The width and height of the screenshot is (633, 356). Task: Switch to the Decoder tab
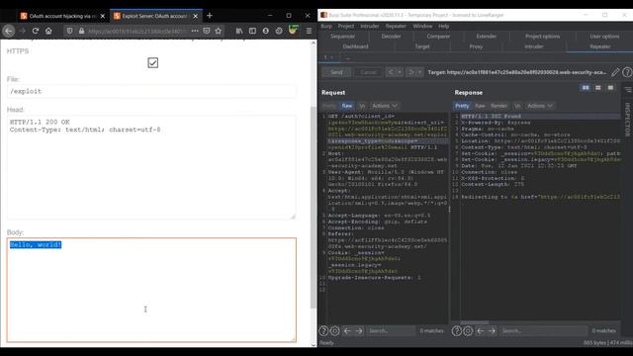tap(391, 37)
